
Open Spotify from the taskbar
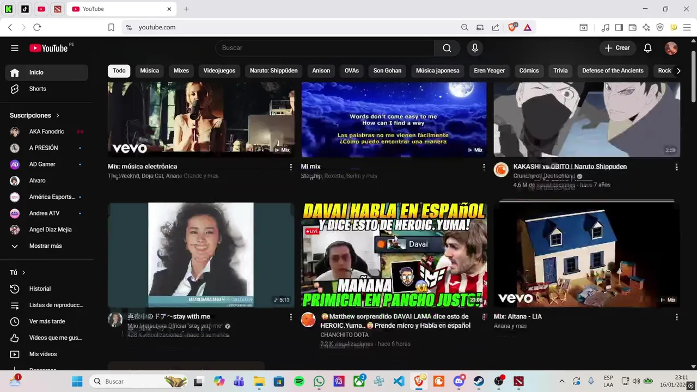299,381
